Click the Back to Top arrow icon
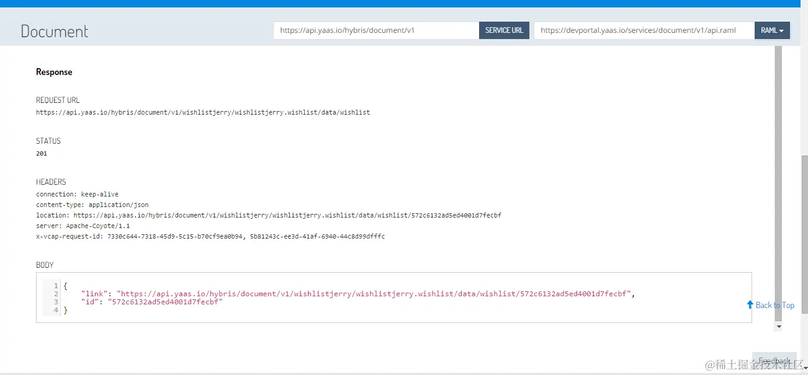The height and width of the screenshot is (375, 808). 750,305
